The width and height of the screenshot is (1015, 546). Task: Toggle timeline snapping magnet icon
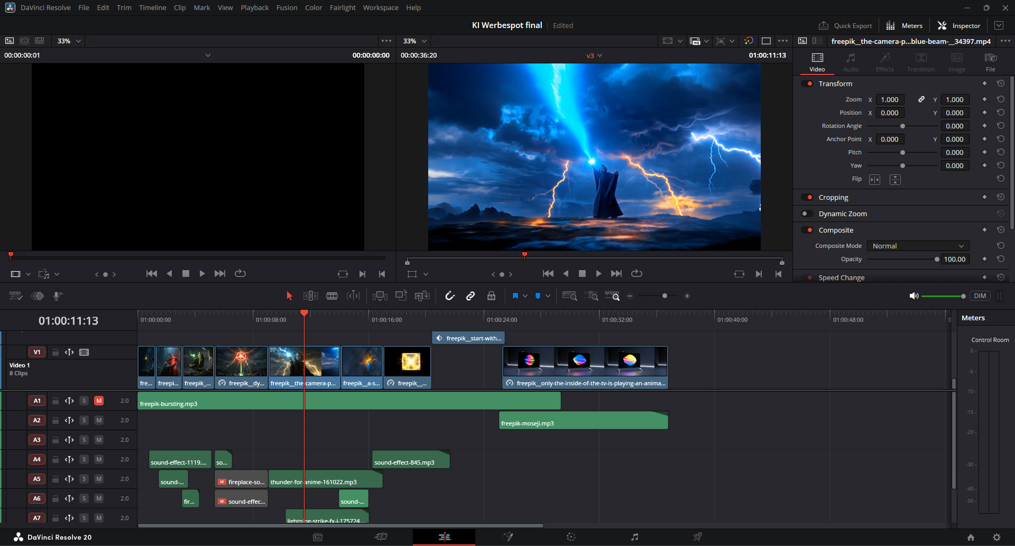tap(450, 296)
